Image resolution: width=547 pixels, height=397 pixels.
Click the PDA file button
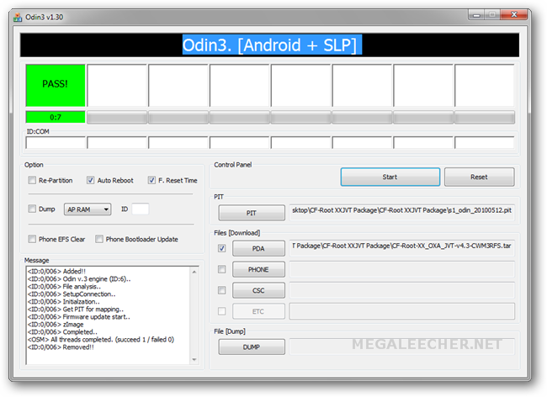258,248
